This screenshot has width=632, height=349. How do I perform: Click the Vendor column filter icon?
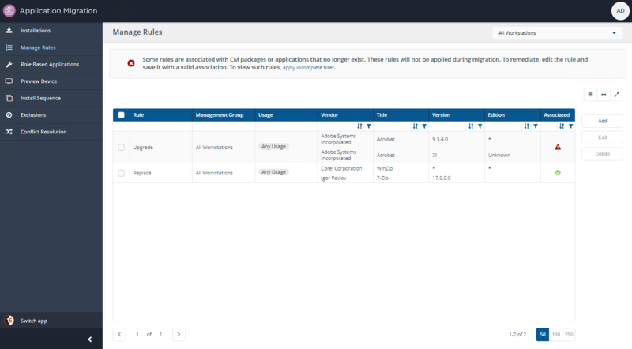pos(368,126)
